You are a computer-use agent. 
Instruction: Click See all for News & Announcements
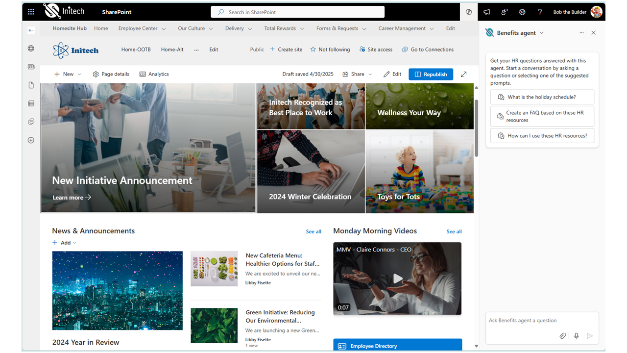click(x=313, y=231)
